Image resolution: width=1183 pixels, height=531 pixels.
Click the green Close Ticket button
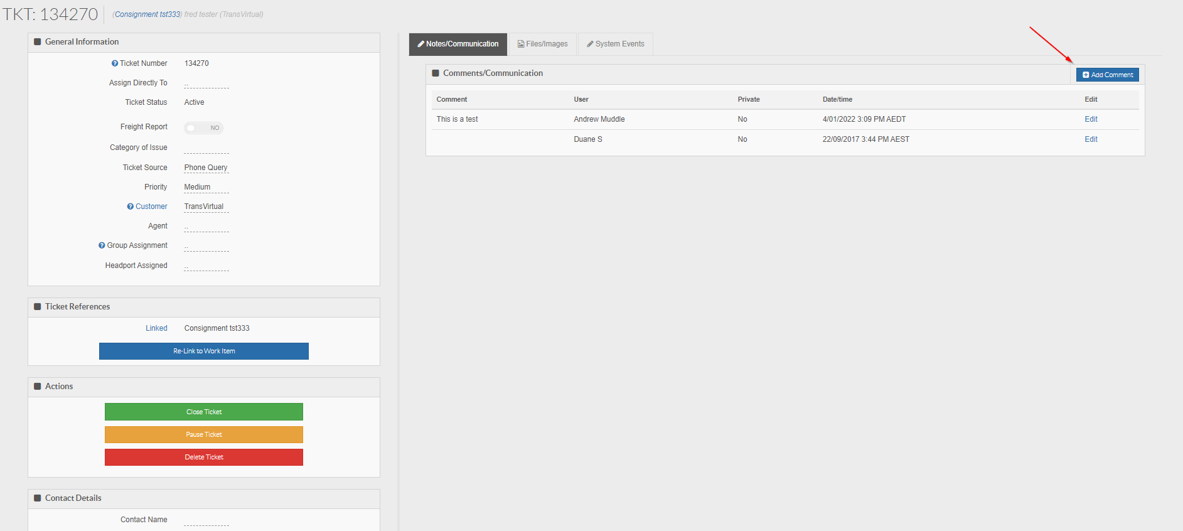tap(204, 412)
